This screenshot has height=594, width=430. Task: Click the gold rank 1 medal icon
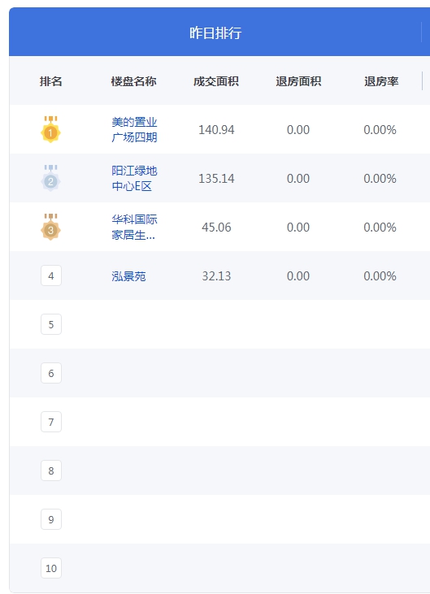tap(50, 129)
